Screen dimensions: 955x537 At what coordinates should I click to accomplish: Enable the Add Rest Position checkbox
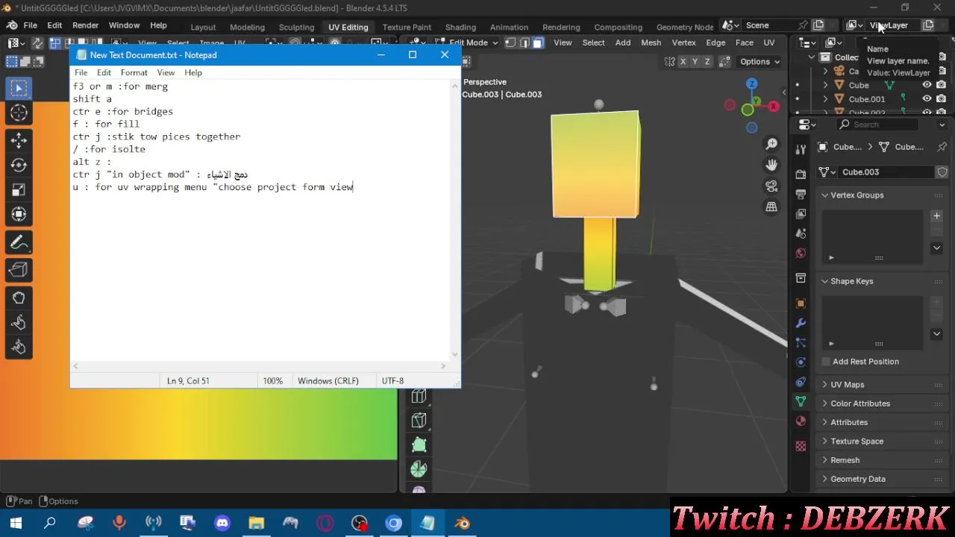coord(826,362)
